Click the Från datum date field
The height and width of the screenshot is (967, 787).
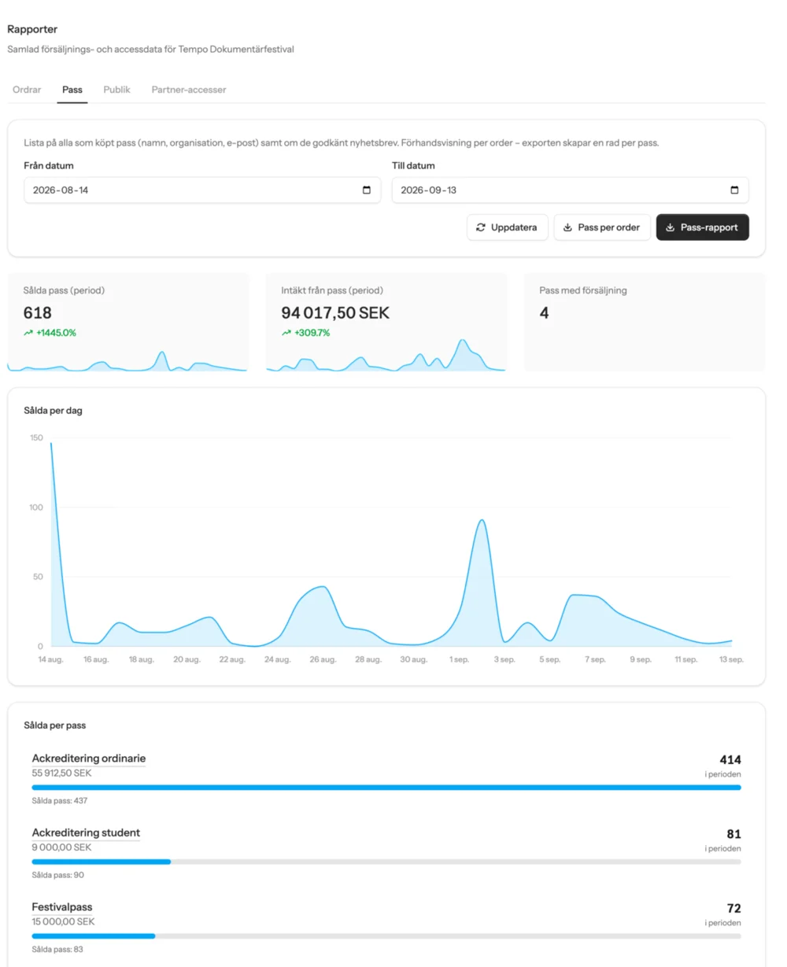pyautogui.click(x=202, y=190)
